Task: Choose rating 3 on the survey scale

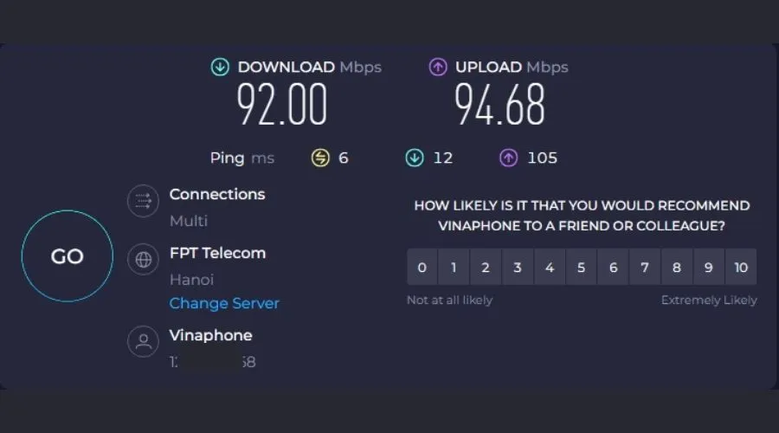Action: (x=518, y=267)
